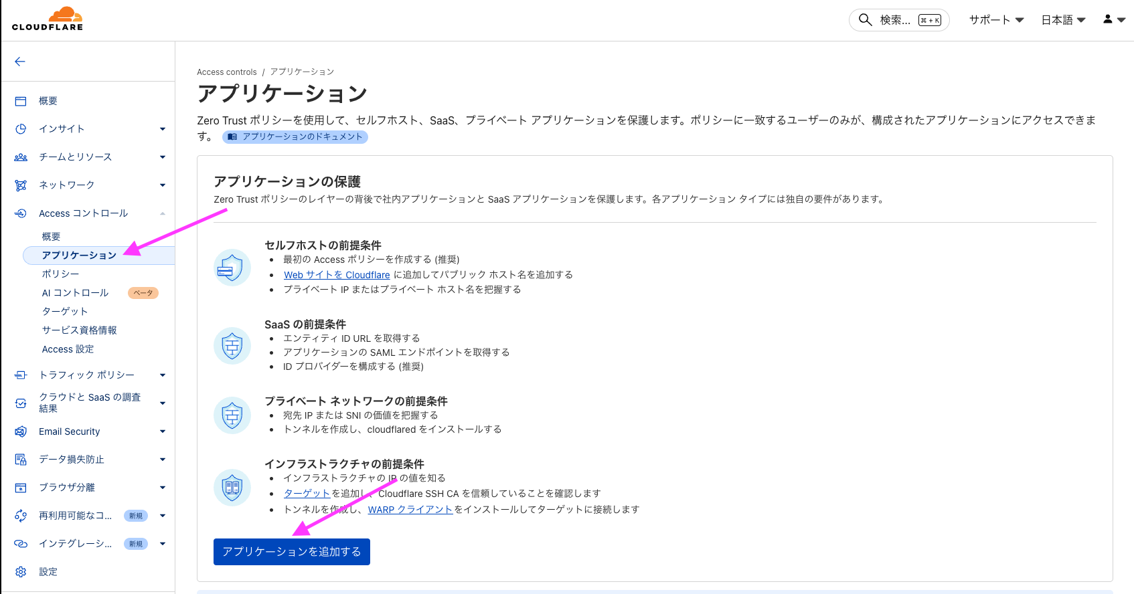Click the 新規 badge beside インテグレーシ...
This screenshot has height=594, width=1134.
tap(136, 544)
